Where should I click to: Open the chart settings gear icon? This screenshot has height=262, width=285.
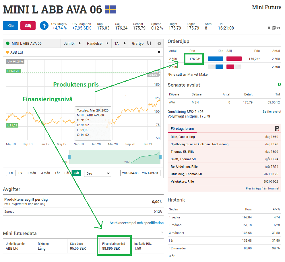tap(159, 43)
